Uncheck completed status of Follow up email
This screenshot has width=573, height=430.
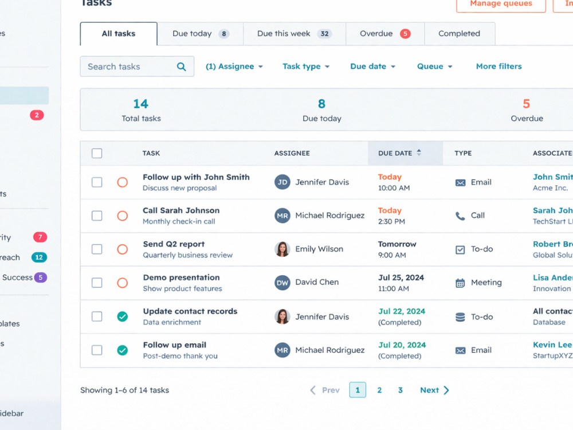pos(123,350)
